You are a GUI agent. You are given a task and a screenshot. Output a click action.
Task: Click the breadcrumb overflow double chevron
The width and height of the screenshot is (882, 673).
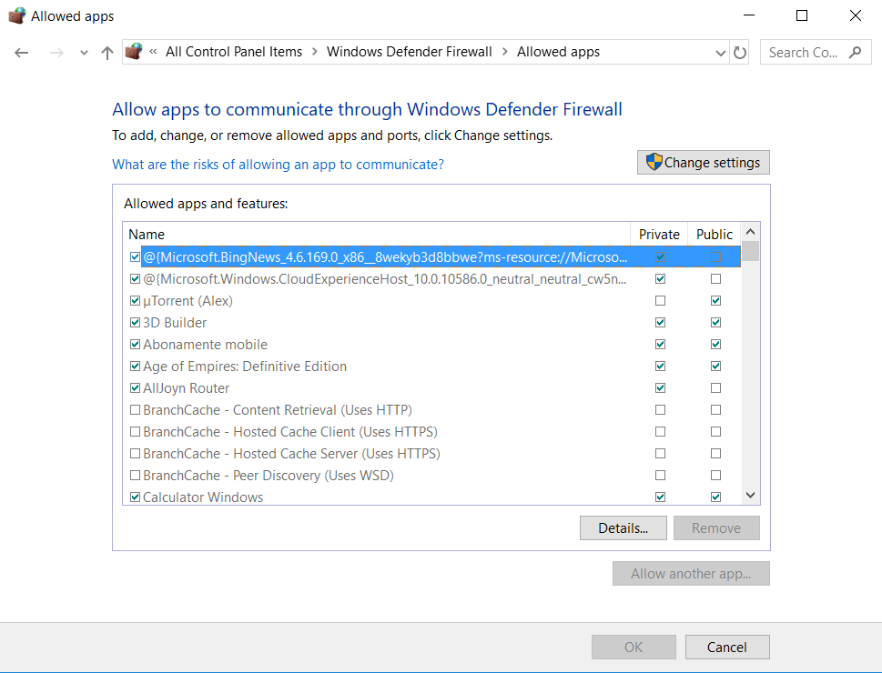[x=153, y=52]
